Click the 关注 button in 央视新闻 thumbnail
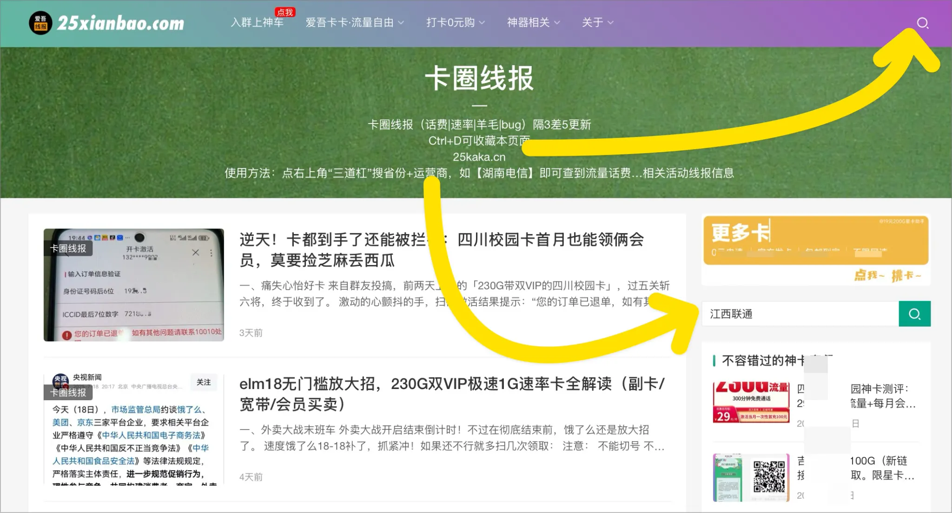The height and width of the screenshot is (513, 952). pyautogui.click(x=204, y=382)
